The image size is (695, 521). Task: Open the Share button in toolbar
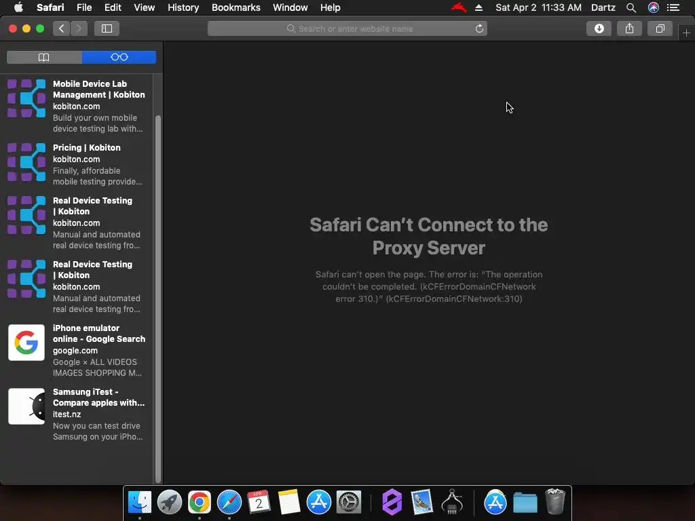tap(629, 28)
